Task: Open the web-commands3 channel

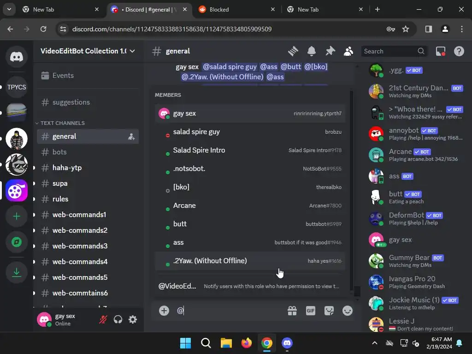Action: point(88,246)
